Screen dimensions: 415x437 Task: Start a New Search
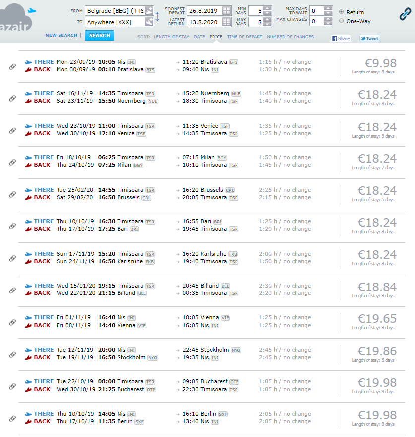61,35
